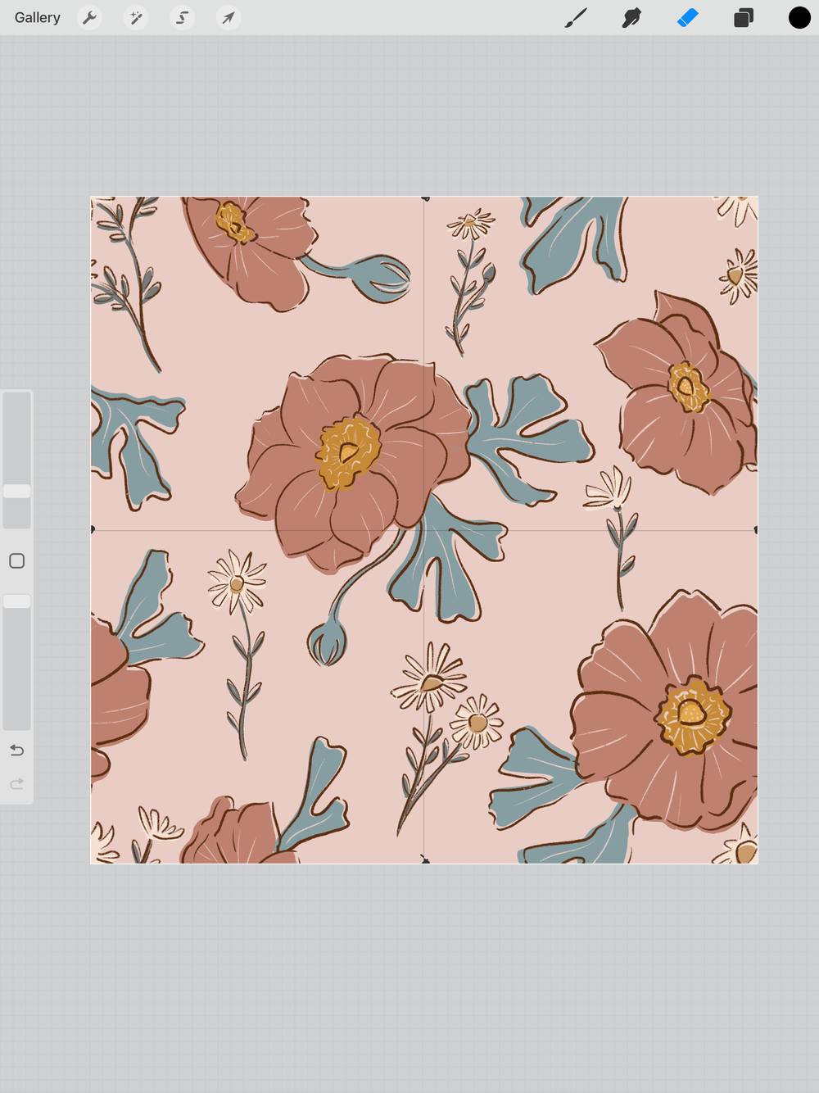Select the Smudge tool
Viewport: 819px width, 1093px height.
631,17
